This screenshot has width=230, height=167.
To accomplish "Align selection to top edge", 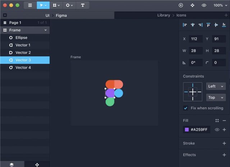I will pos(208,25).
